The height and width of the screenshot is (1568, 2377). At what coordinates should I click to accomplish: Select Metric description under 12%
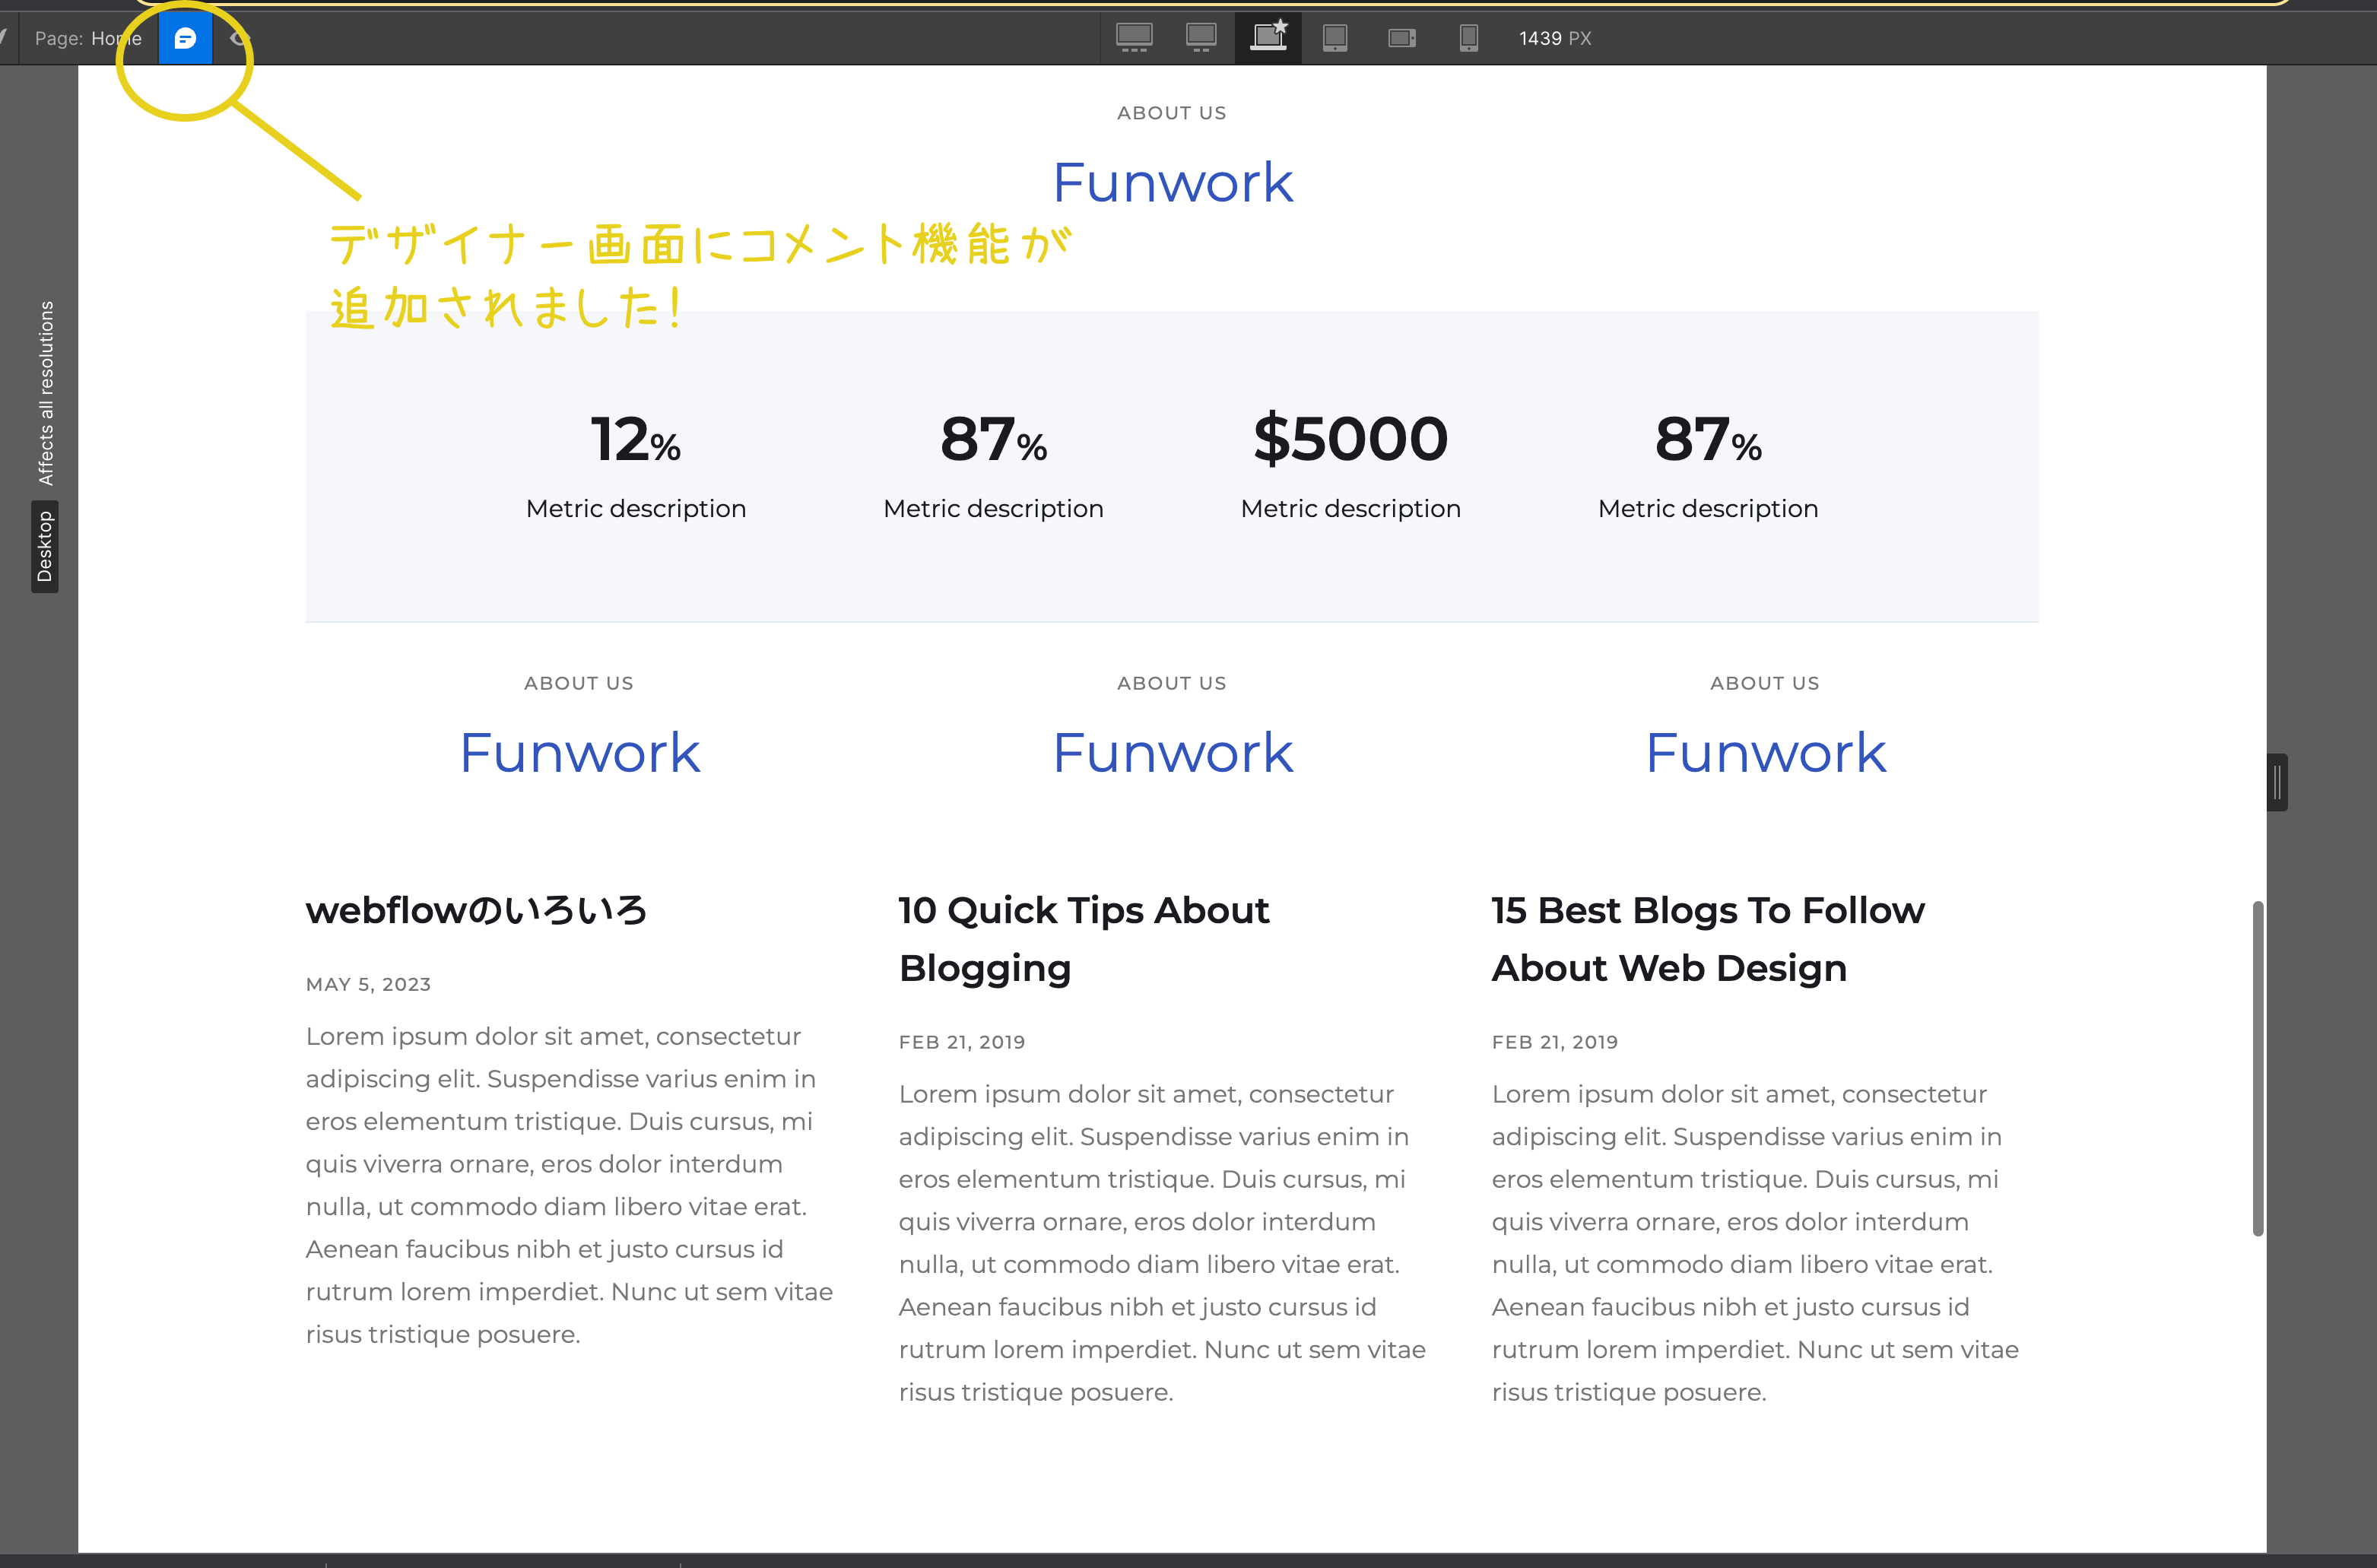click(636, 509)
